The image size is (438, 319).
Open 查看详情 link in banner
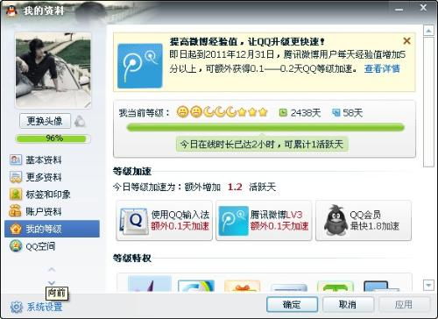click(382, 68)
